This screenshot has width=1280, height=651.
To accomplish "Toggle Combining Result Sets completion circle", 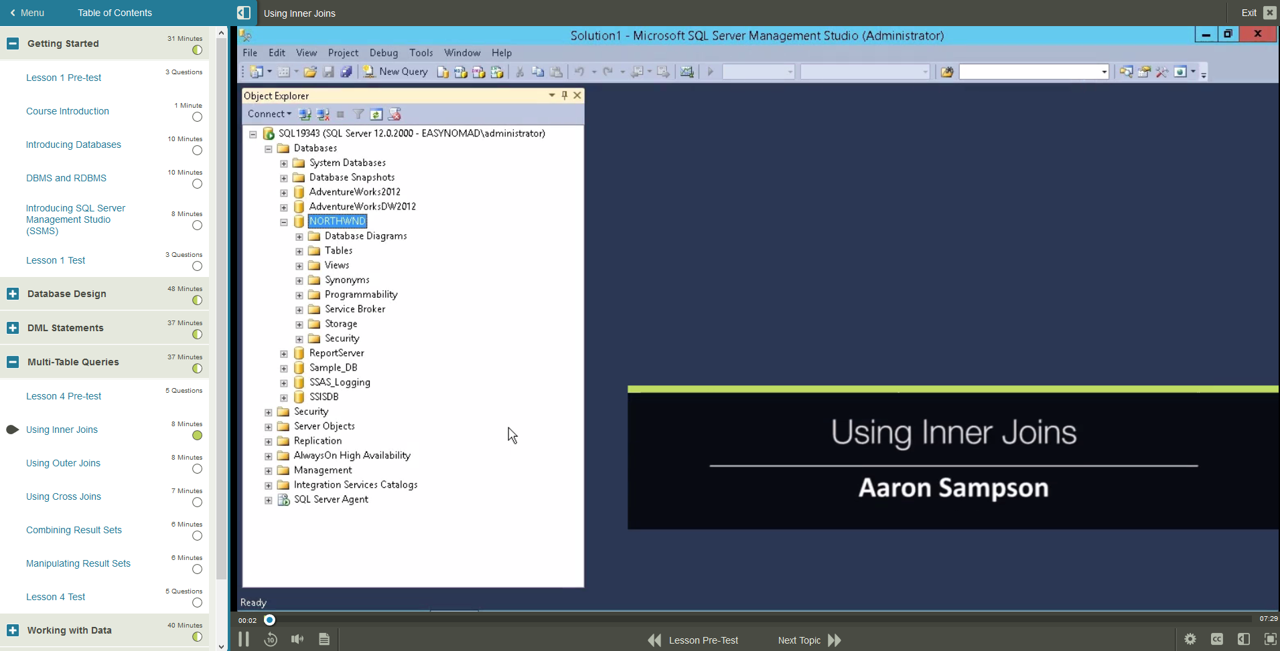I will click(x=197, y=536).
